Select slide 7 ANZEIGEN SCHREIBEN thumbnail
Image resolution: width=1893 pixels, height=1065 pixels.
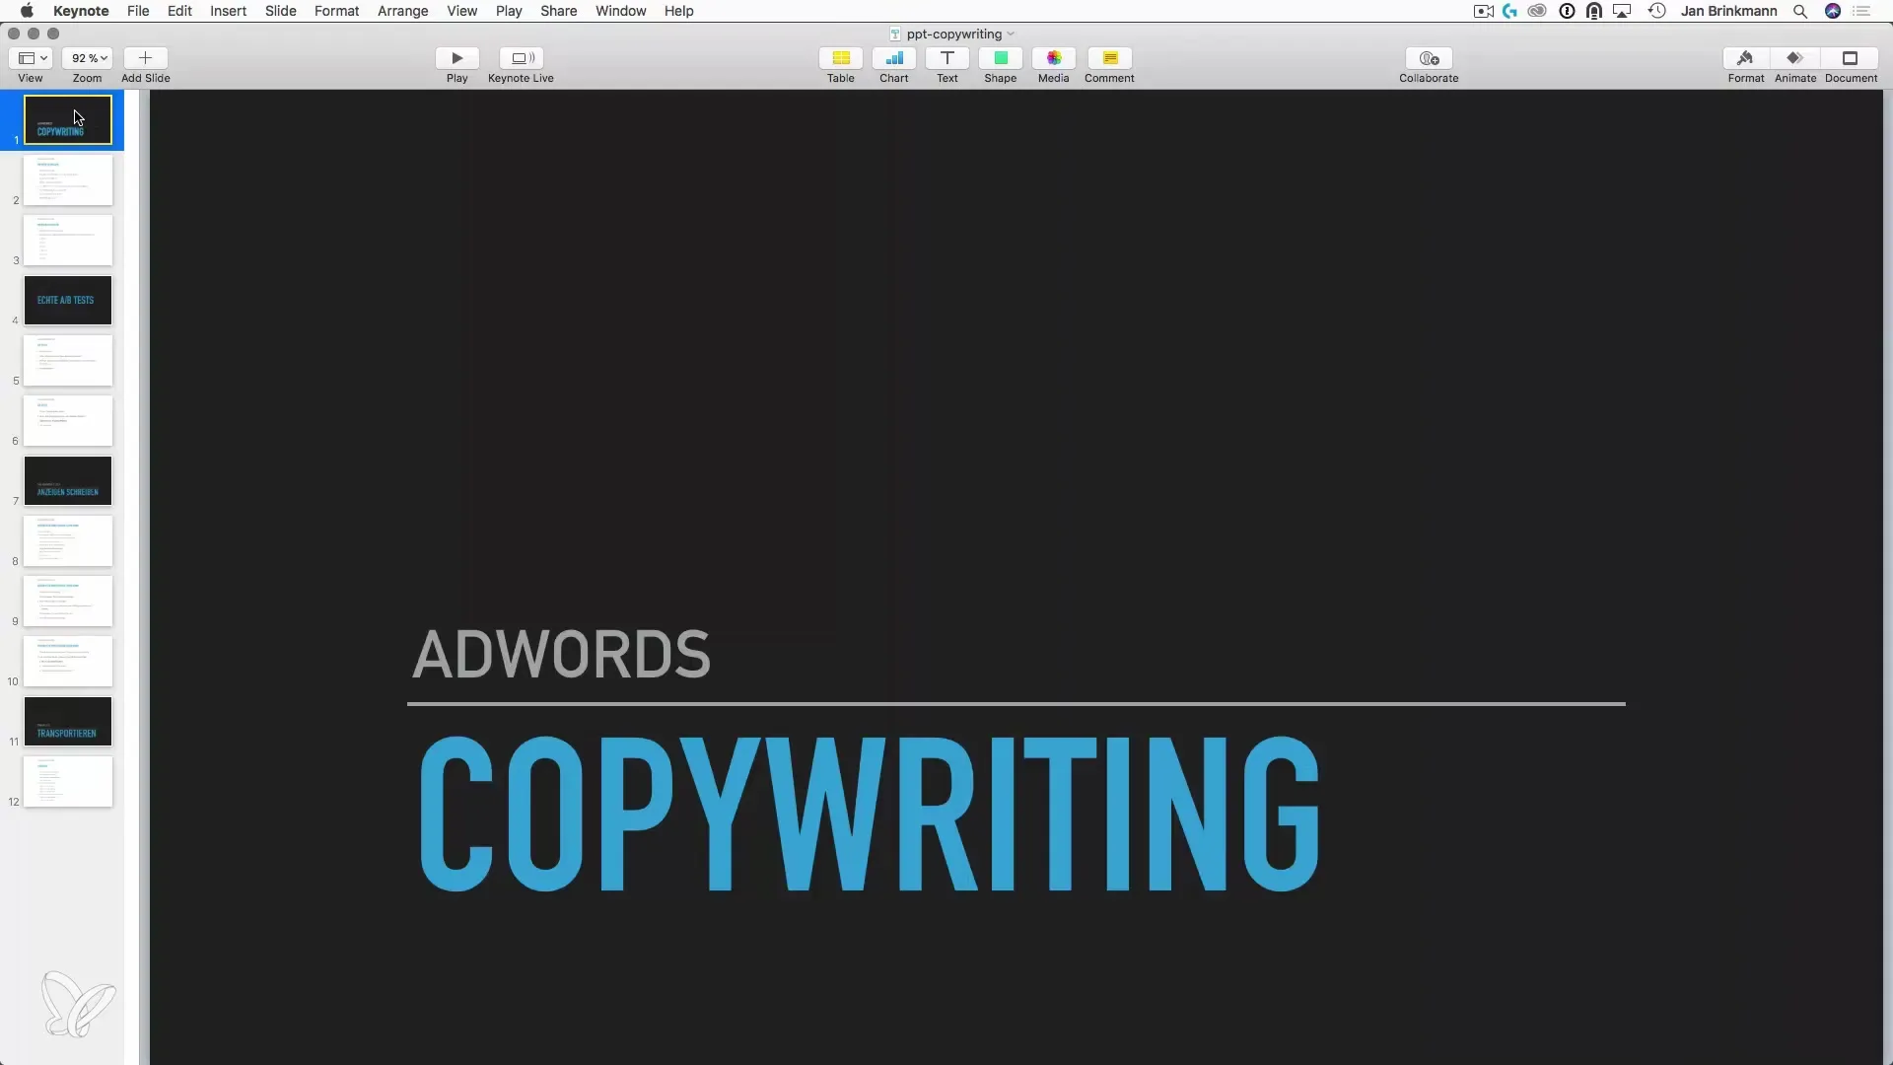pyautogui.click(x=68, y=480)
